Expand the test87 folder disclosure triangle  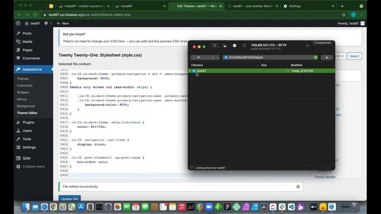pos(190,71)
